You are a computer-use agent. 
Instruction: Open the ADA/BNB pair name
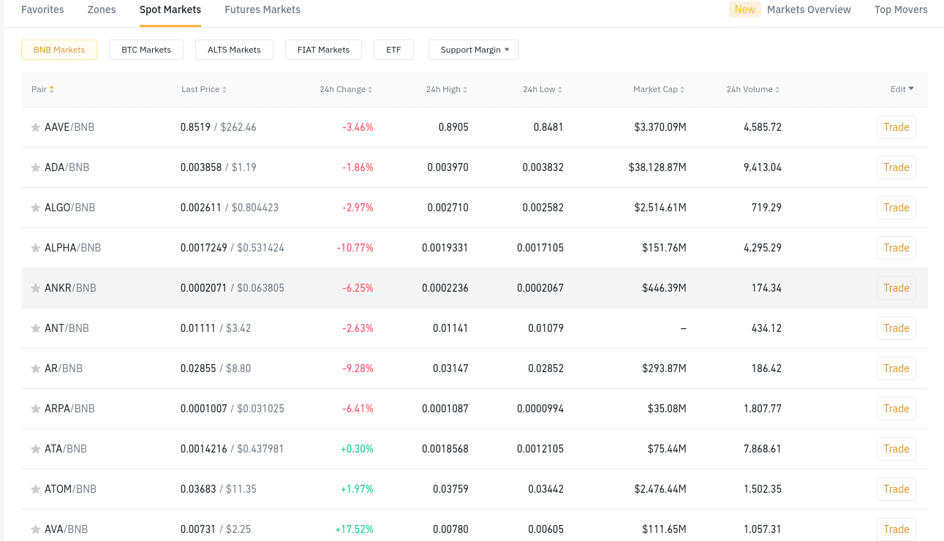(x=67, y=167)
